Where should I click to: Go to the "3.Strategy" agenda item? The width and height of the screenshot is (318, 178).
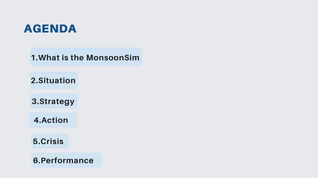[54, 101]
